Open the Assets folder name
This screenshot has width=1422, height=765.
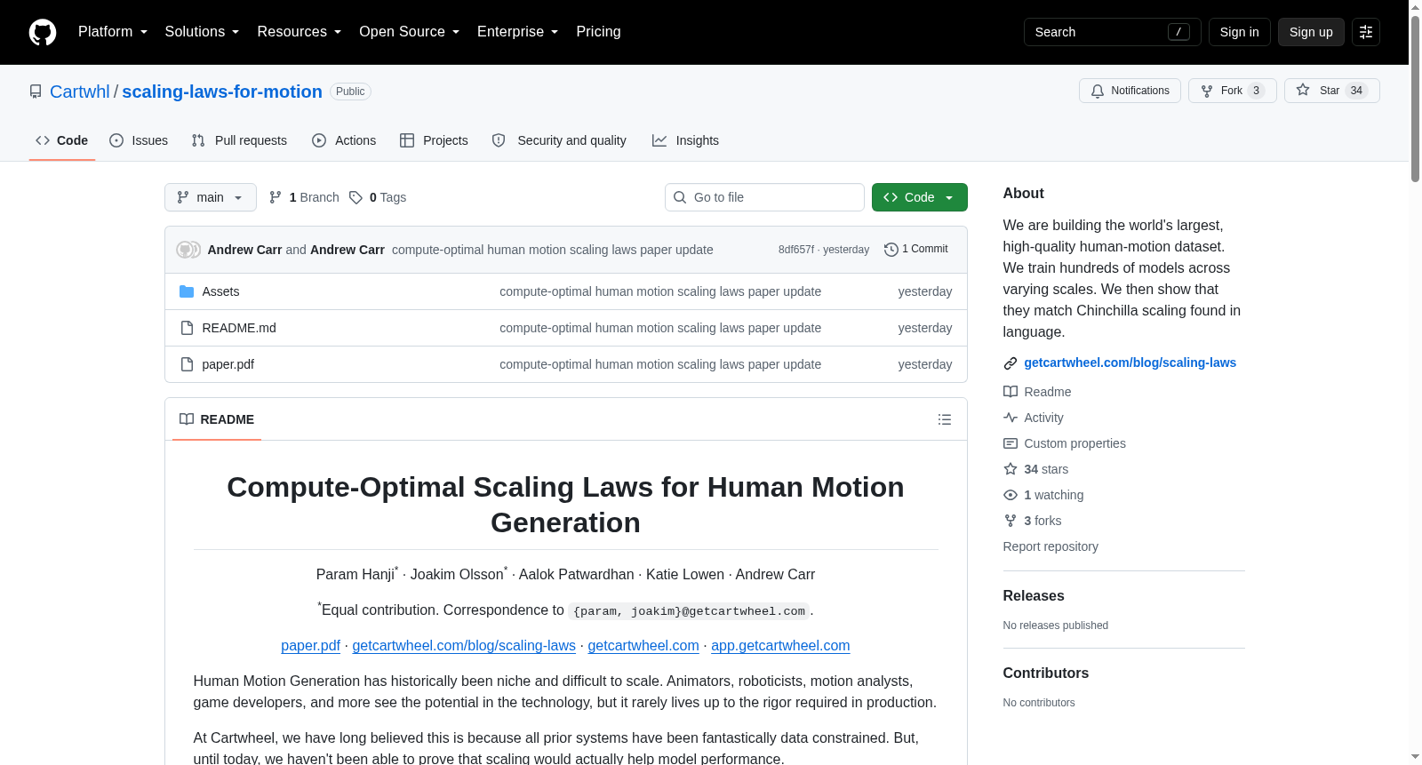pyautogui.click(x=220, y=291)
